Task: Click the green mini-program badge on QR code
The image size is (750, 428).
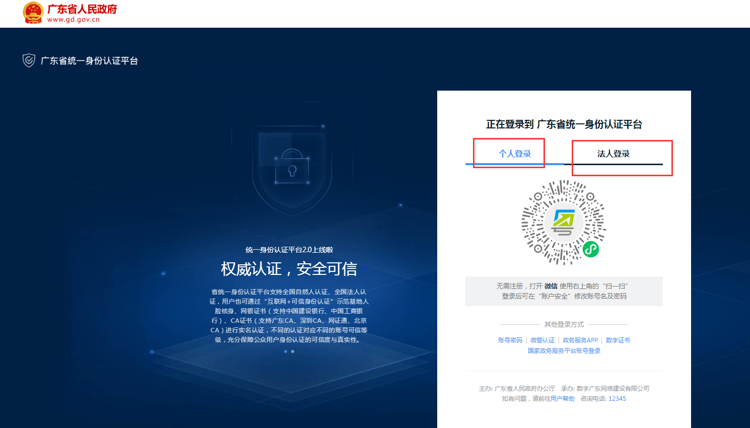Action: pyautogui.click(x=591, y=249)
